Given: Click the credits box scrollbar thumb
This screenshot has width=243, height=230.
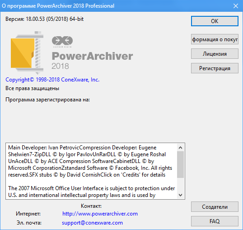Looking at the screenshot, I should [x=180, y=164].
